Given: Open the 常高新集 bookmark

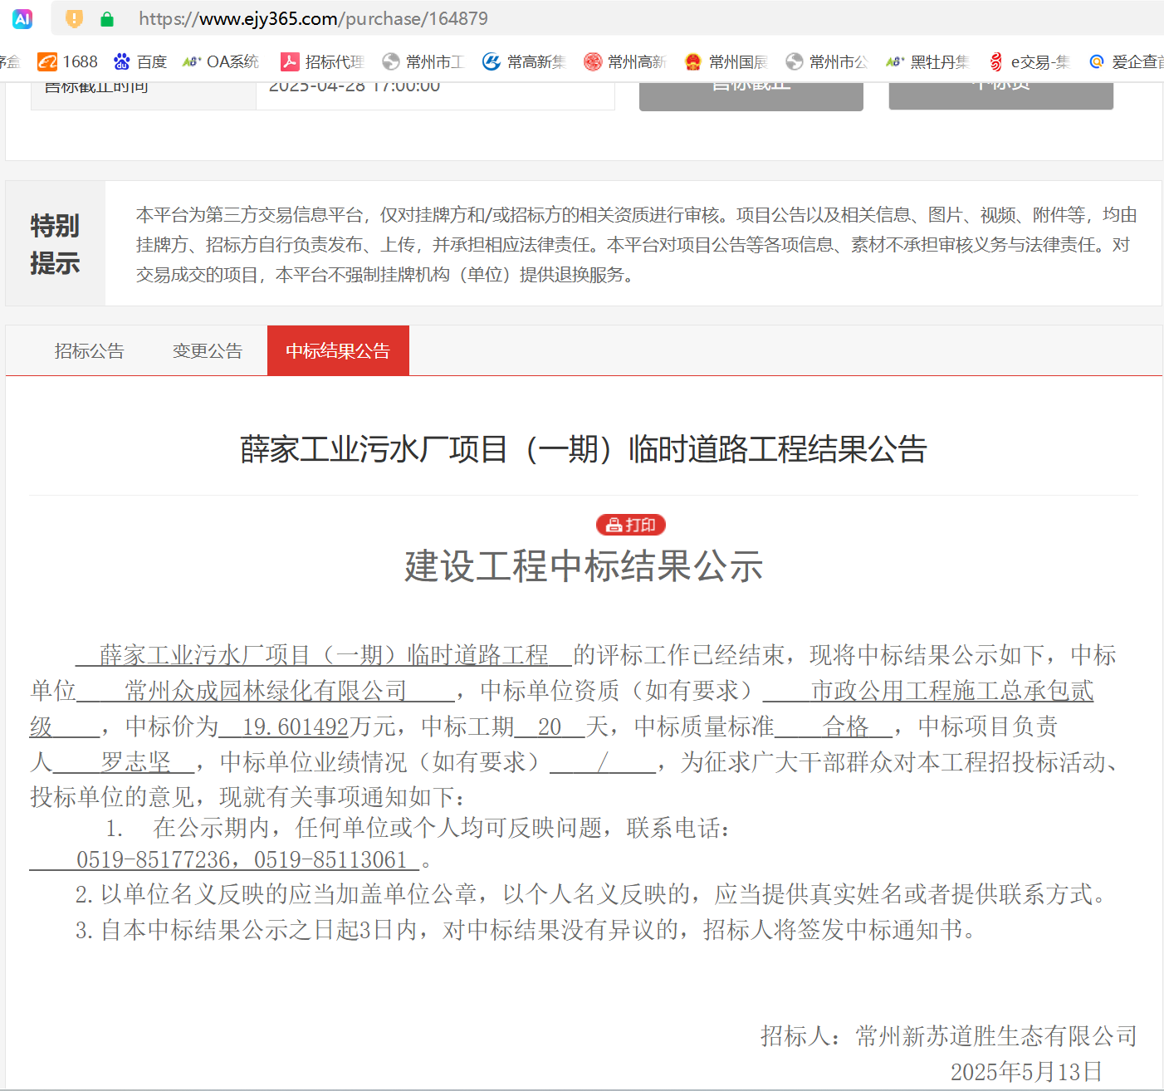Looking at the screenshot, I should 524,61.
